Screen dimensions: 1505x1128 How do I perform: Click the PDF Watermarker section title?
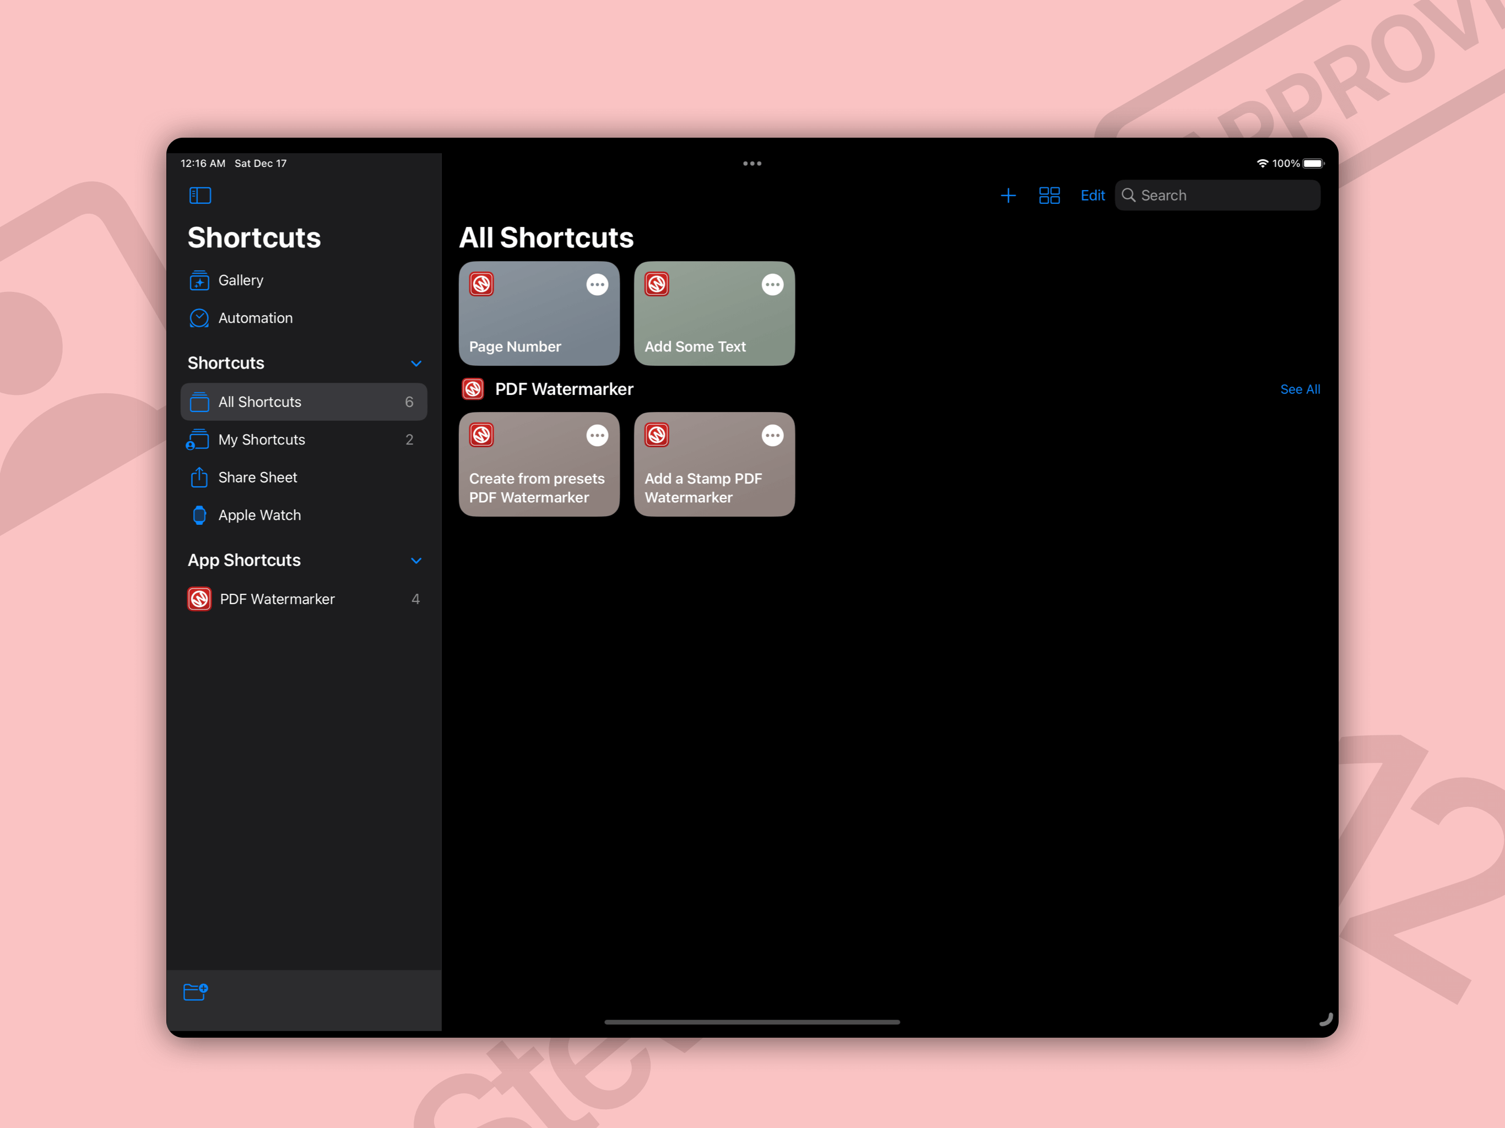564,389
